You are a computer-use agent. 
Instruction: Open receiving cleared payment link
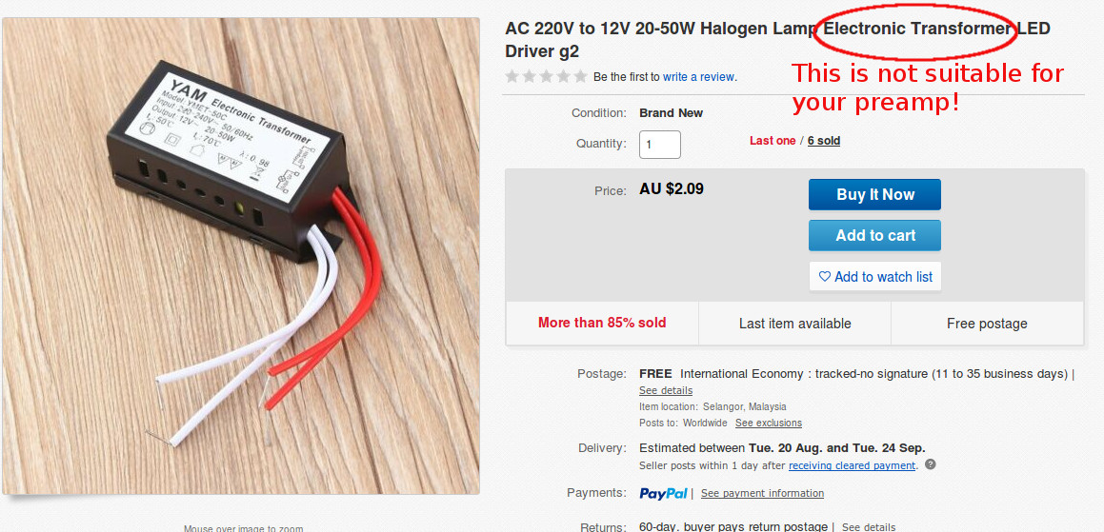pyautogui.click(x=852, y=465)
